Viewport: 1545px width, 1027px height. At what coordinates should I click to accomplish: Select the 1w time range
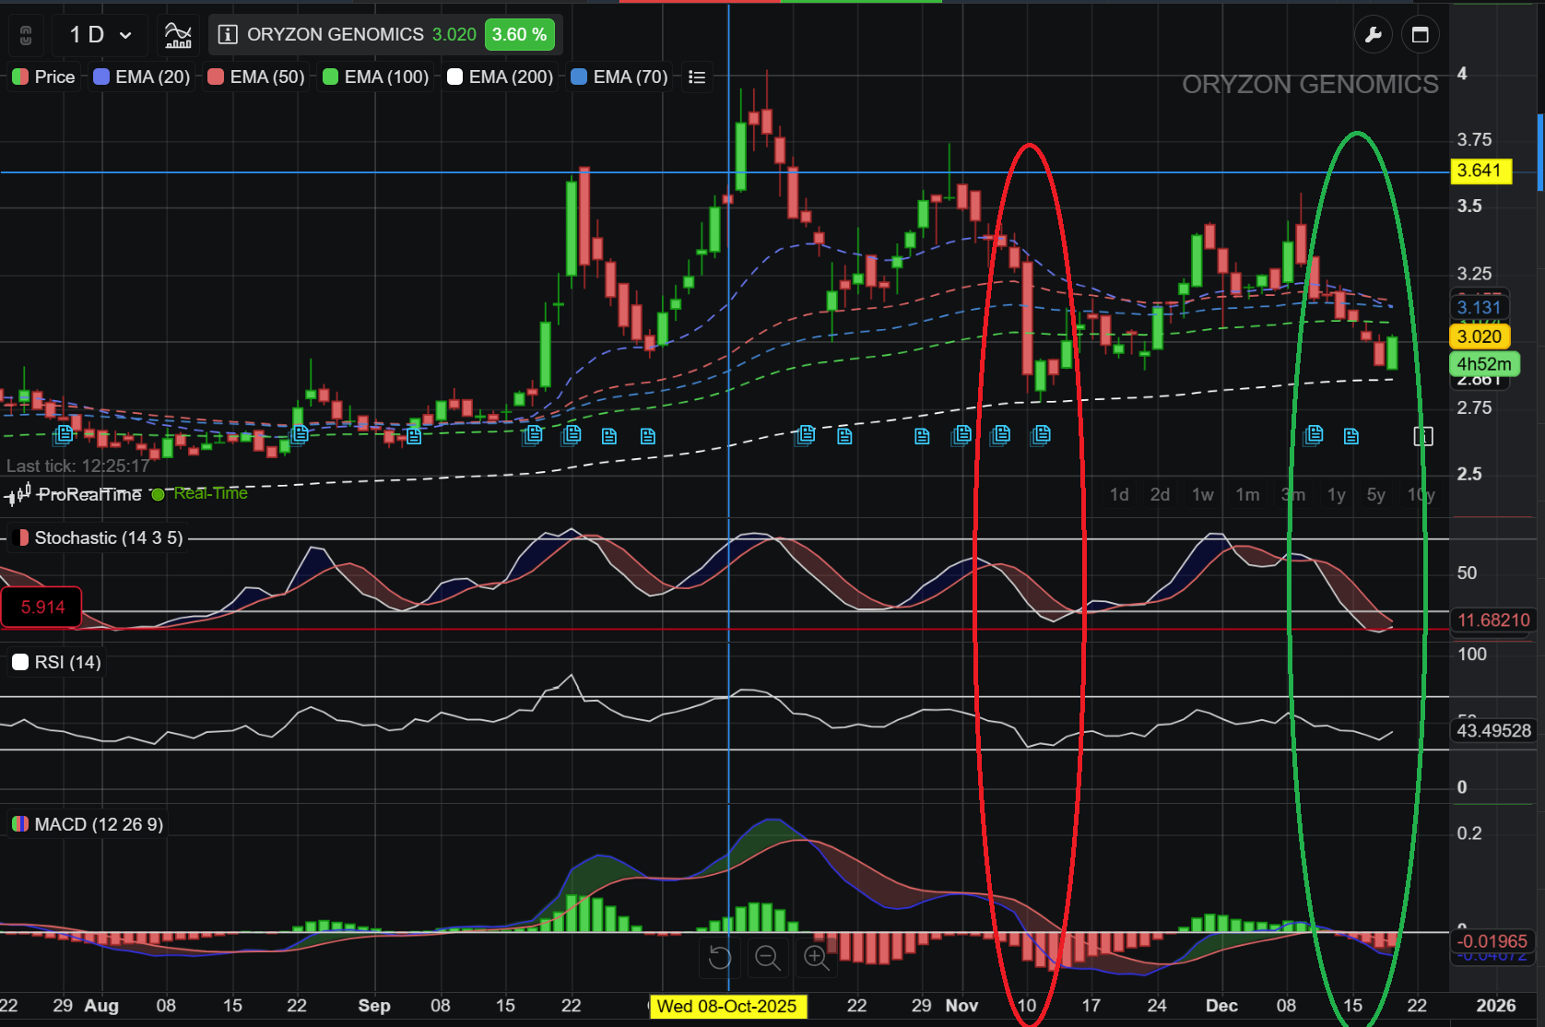(x=1203, y=495)
